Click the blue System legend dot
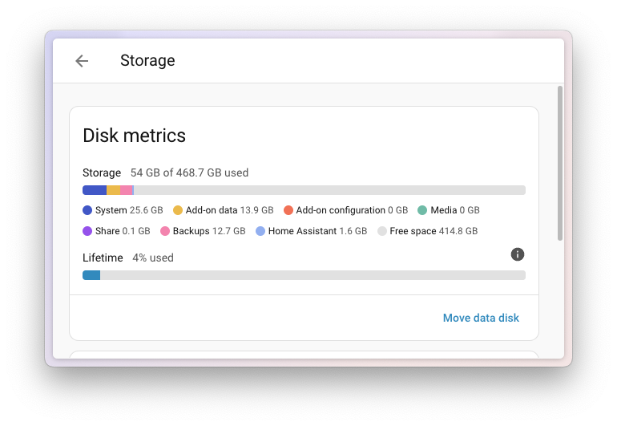 pyautogui.click(x=87, y=210)
